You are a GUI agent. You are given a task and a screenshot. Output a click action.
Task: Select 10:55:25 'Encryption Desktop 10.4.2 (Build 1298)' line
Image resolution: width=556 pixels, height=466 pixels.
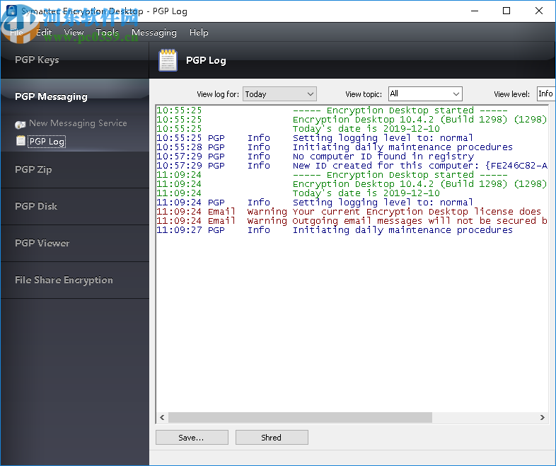(352, 120)
